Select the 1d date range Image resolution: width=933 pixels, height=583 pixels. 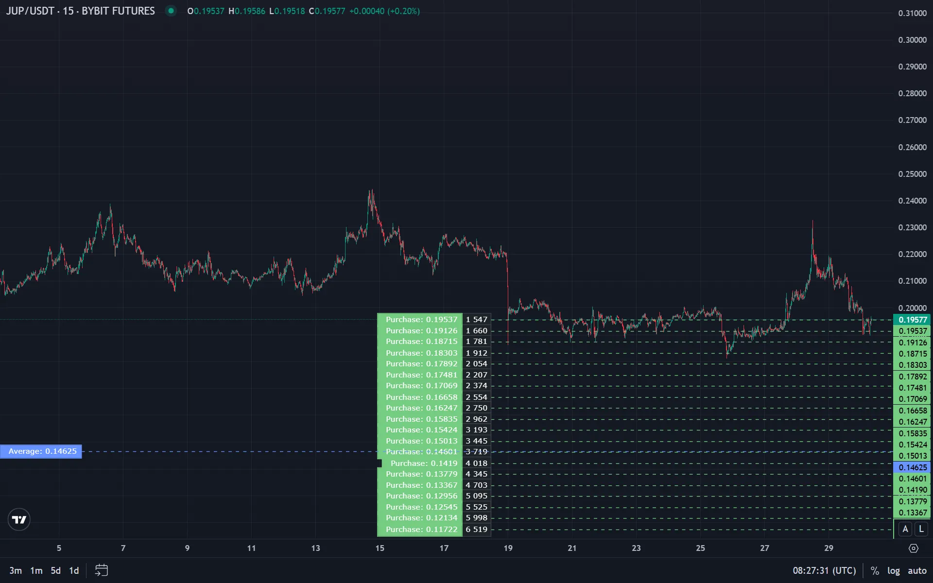pyautogui.click(x=74, y=570)
